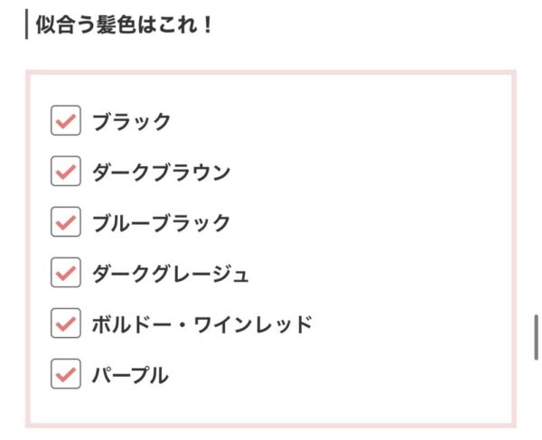Click the red checkmark beside ダークグレージュ
The height and width of the screenshot is (440, 542).
[66, 273]
